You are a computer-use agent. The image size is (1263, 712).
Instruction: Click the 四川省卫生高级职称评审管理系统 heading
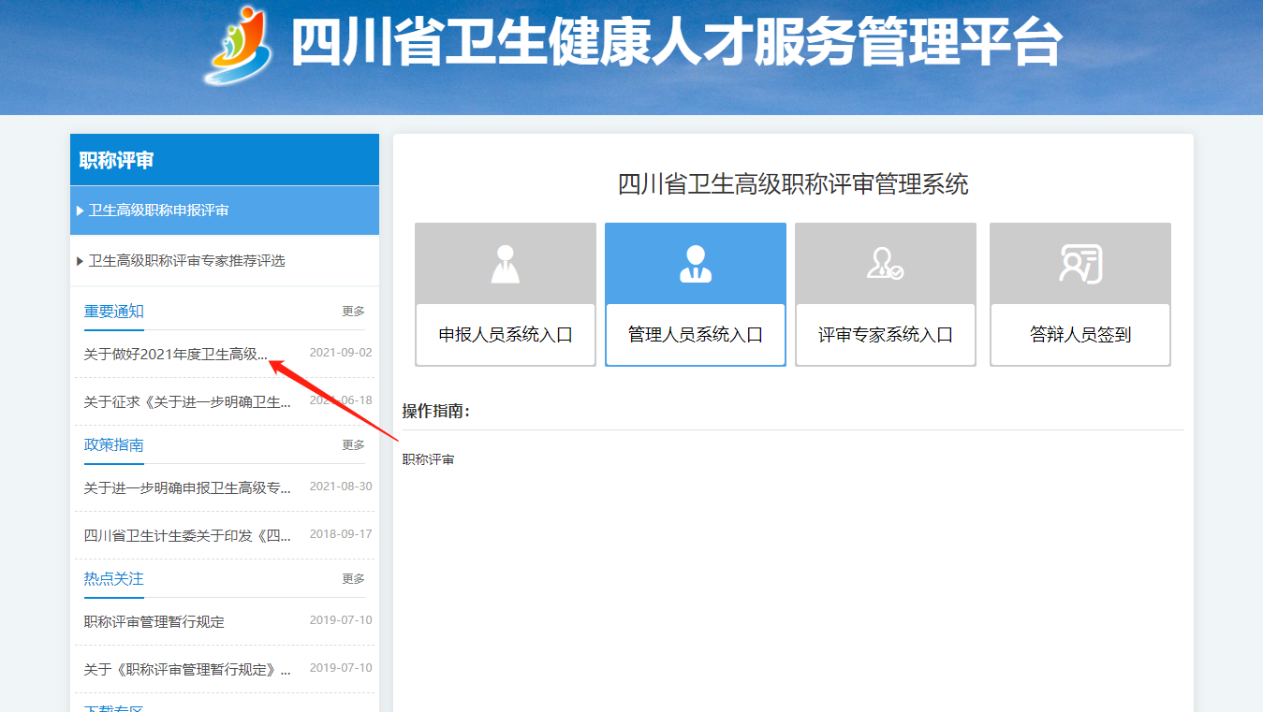click(x=793, y=184)
